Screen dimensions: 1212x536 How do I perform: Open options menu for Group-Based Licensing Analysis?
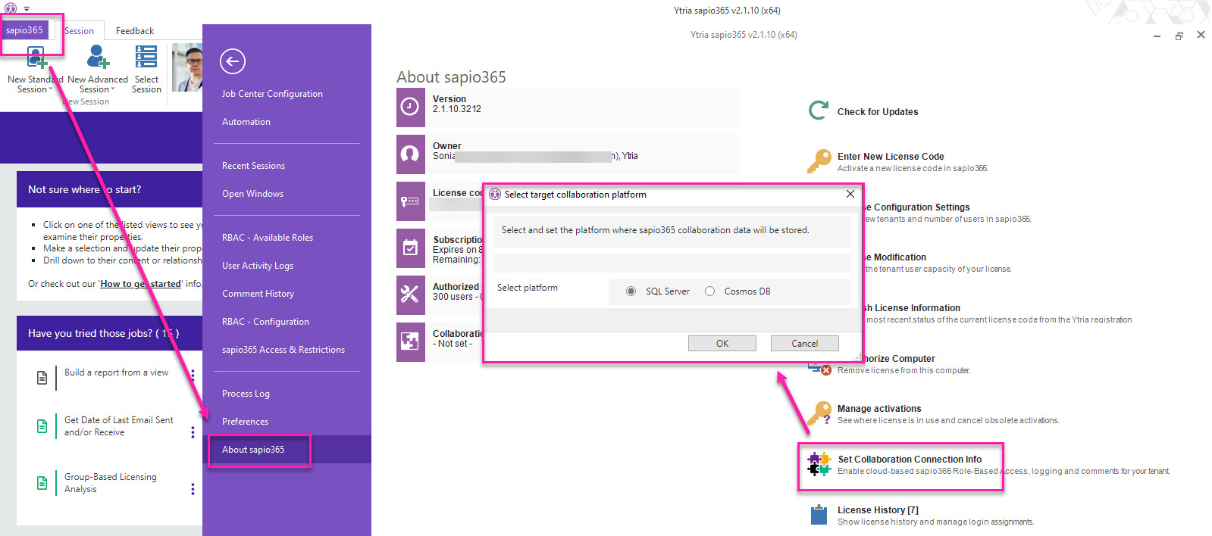click(x=193, y=489)
